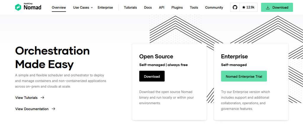The width and height of the screenshot is (303, 139).
Task: Click the Nomad hexagon logo icon
Action: coord(18,7)
